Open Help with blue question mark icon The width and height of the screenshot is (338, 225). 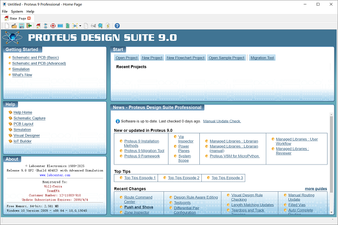coord(117,26)
